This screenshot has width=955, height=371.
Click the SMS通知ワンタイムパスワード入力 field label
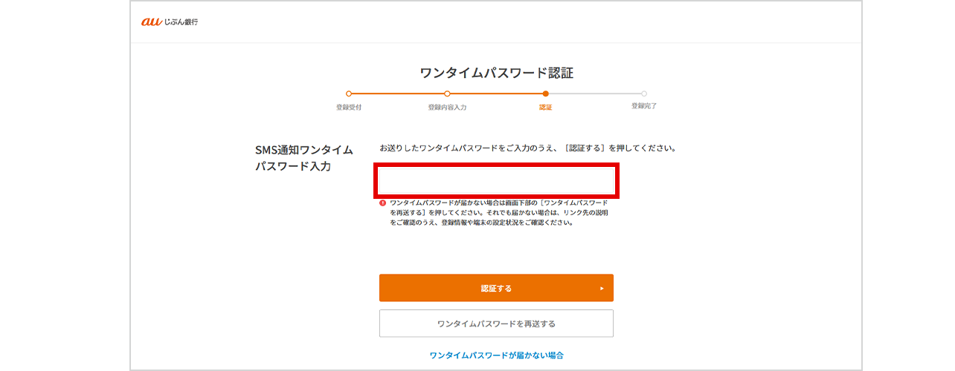coord(303,158)
